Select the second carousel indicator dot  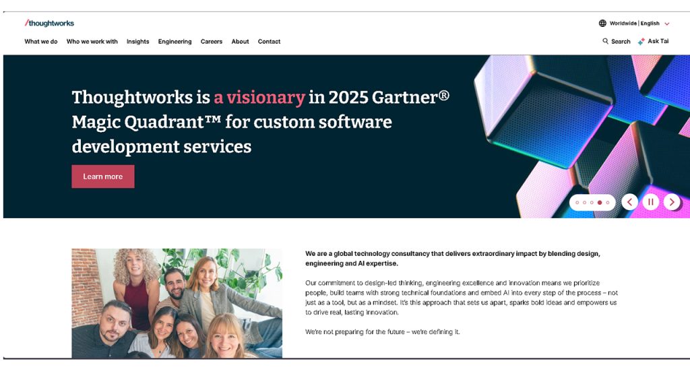point(584,202)
